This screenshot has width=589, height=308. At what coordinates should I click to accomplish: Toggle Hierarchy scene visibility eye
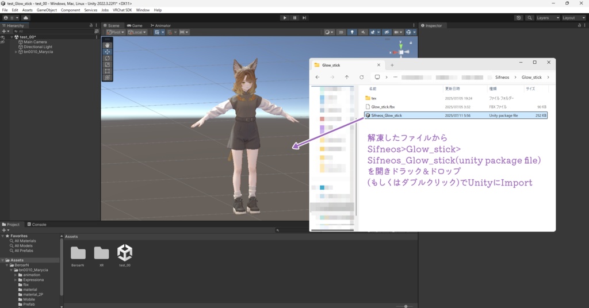point(3,37)
